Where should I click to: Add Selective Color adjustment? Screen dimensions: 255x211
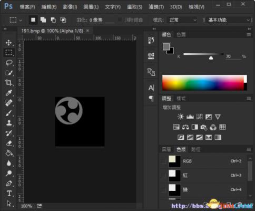coord(209,137)
